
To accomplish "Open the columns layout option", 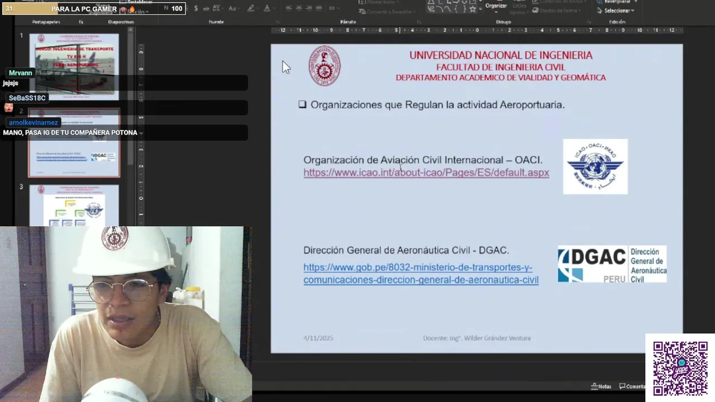I will tap(333, 8).
